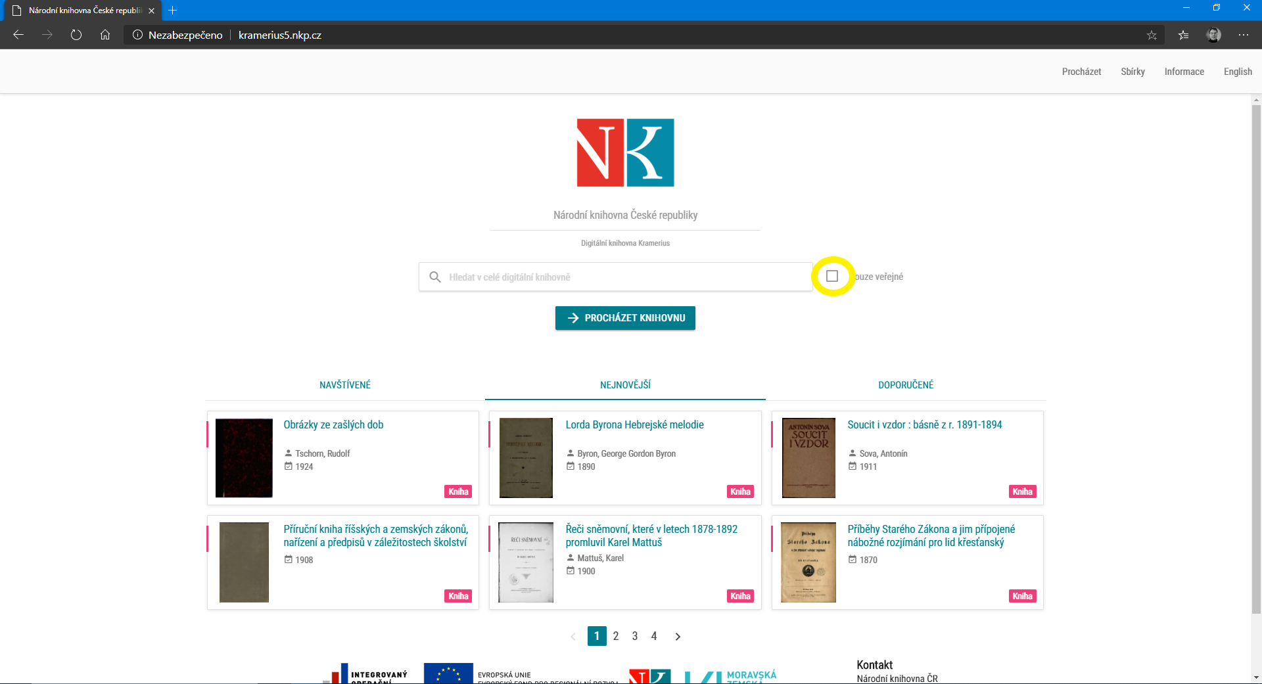
Task: Focus the digital library search field
Action: [x=624, y=277]
